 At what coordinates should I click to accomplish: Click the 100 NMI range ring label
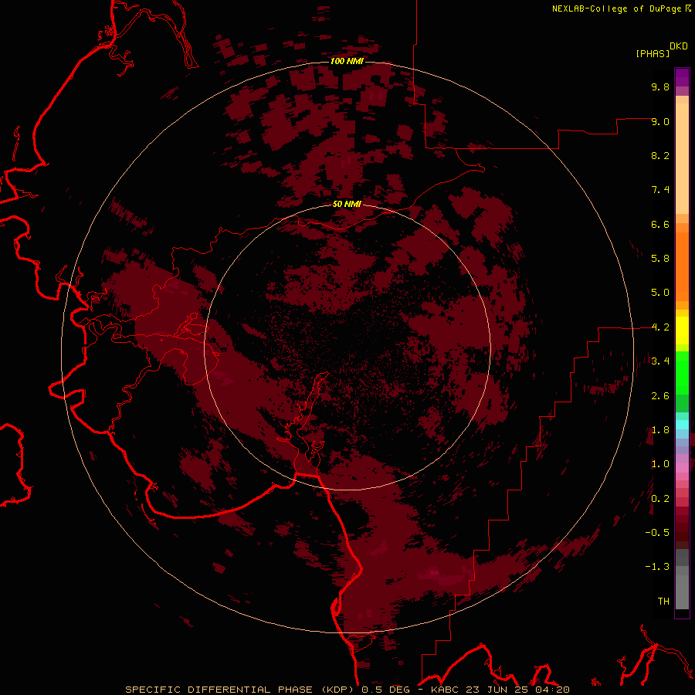tap(347, 61)
